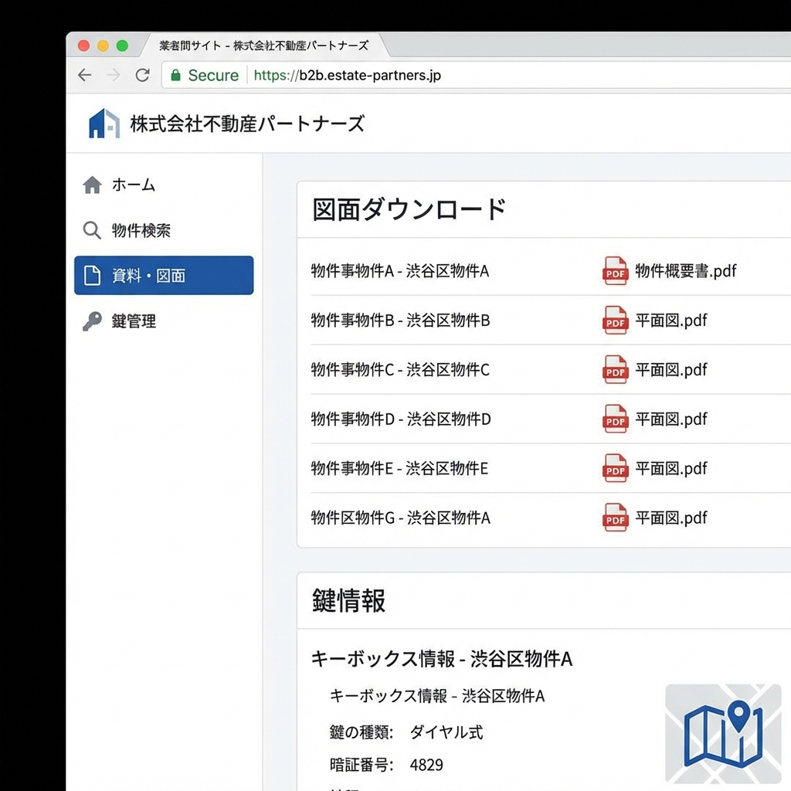This screenshot has height=791, width=791.
Task: Click the browser back arrow
Action: coord(84,75)
